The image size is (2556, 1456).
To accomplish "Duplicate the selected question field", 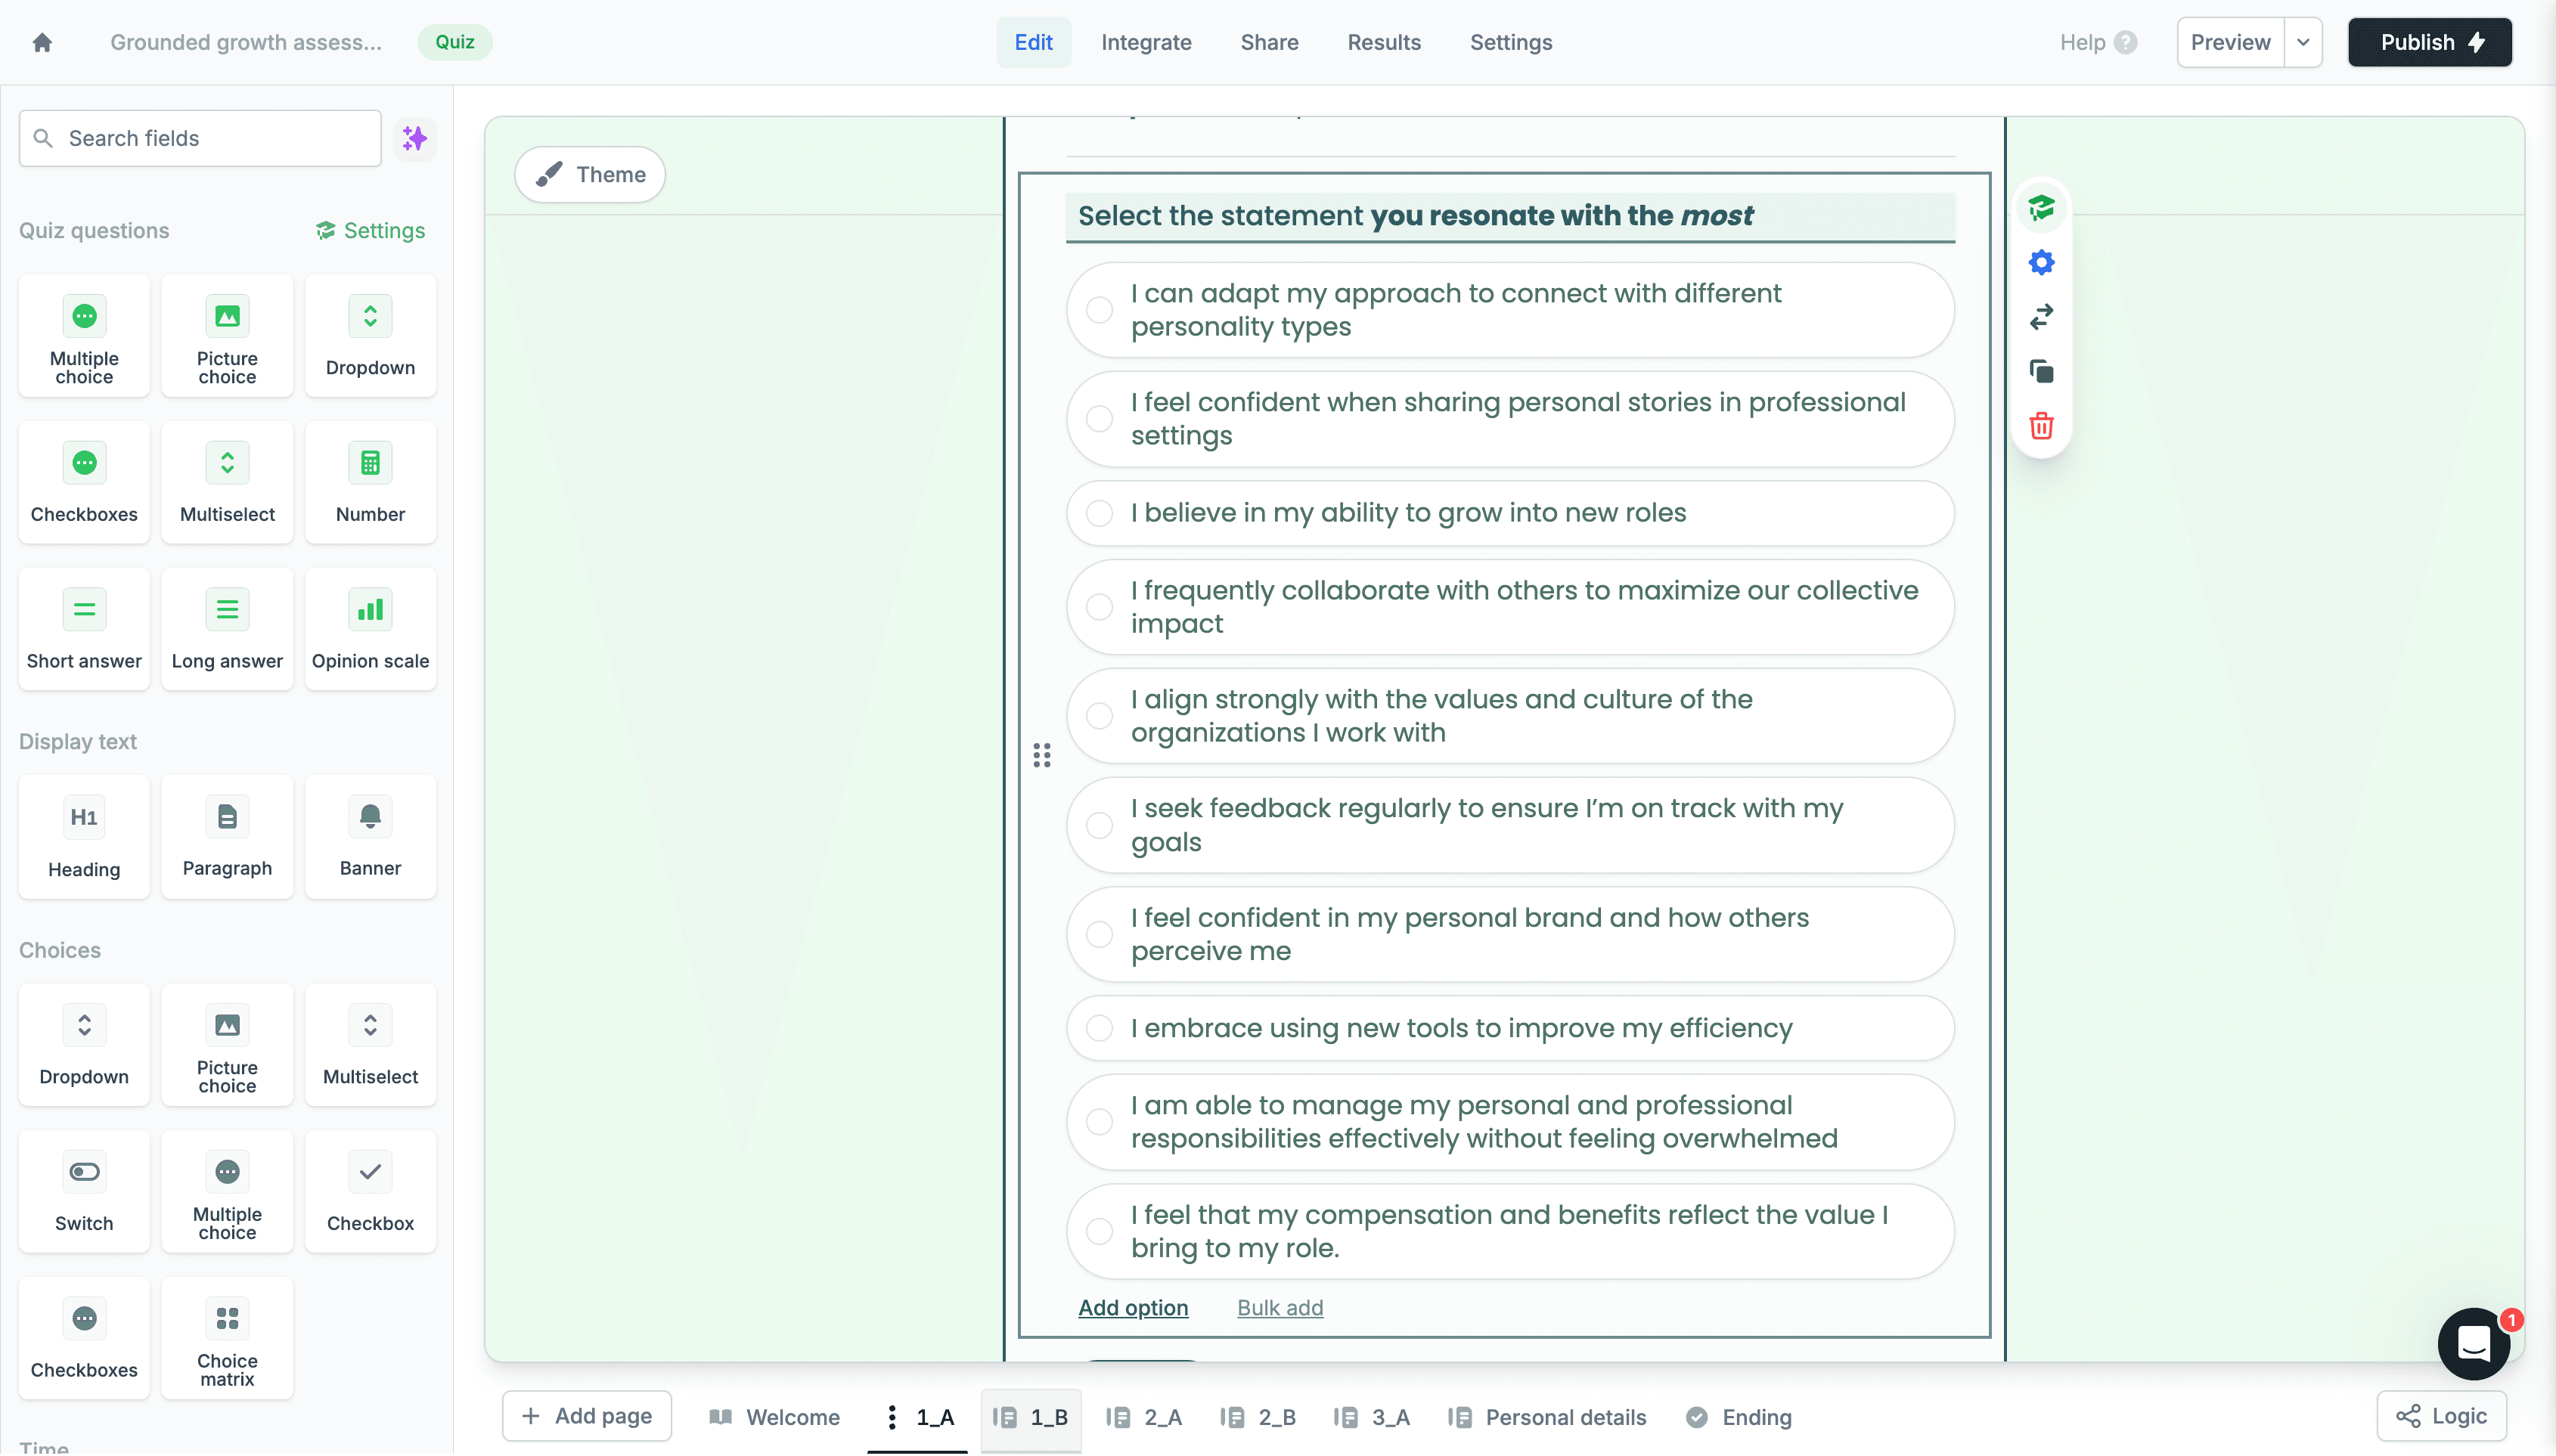I will 2041,372.
